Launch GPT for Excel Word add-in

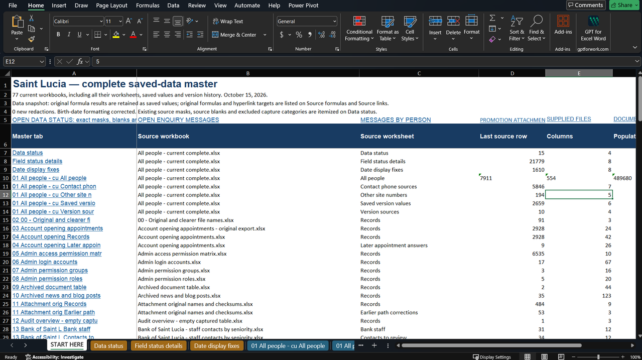[593, 29]
